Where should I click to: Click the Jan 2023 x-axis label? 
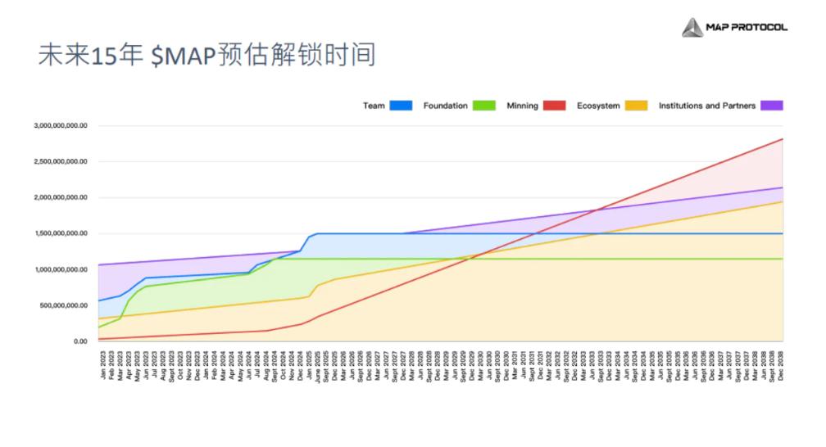(x=102, y=363)
